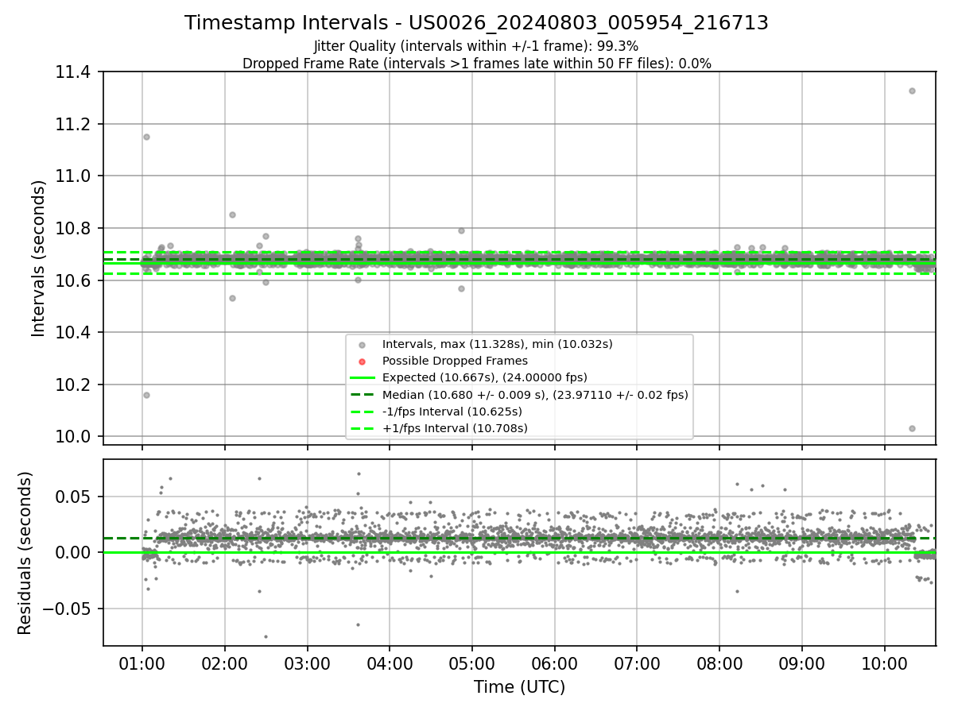
Task: Click the y-axis tick label '10.8'
Action: point(75,229)
